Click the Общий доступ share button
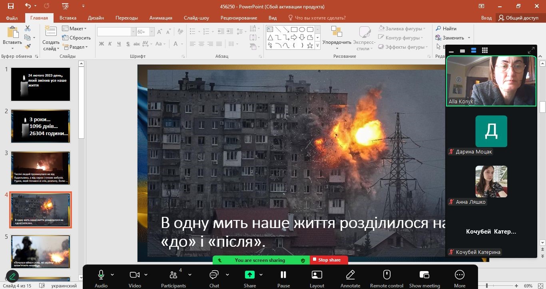The width and height of the screenshot is (546, 289). pos(518,18)
